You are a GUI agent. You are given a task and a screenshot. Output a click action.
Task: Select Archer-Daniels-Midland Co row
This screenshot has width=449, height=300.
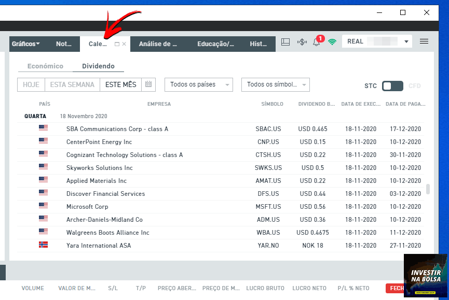[x=221, y=220]
